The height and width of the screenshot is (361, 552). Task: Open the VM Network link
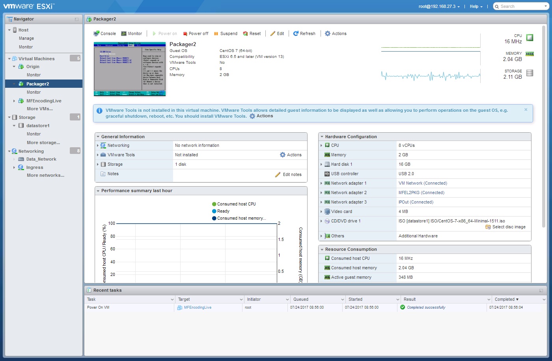423,183
